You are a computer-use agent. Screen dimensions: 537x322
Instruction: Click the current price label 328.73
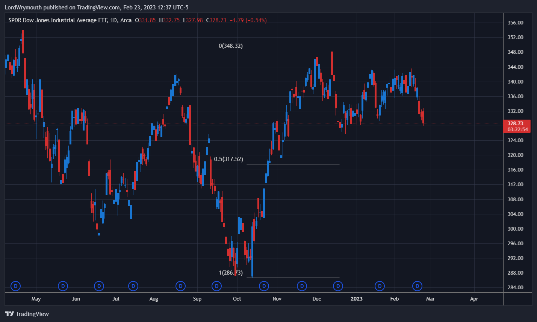(x=515, y=123)
